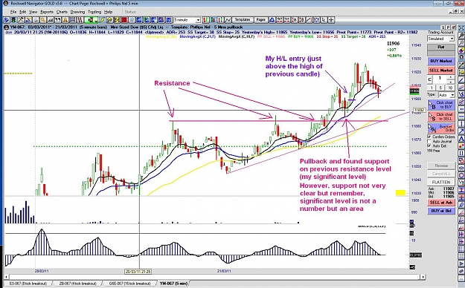Click the quotation marks toolbar icon
Viewport: 465px width, 288px height.
(x=58, y=20)
